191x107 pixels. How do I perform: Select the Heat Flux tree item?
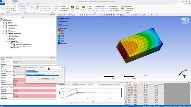13,40
